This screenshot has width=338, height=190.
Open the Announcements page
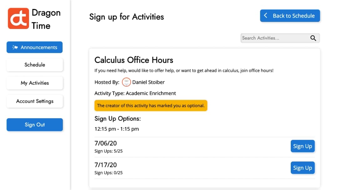pos(34,47)
